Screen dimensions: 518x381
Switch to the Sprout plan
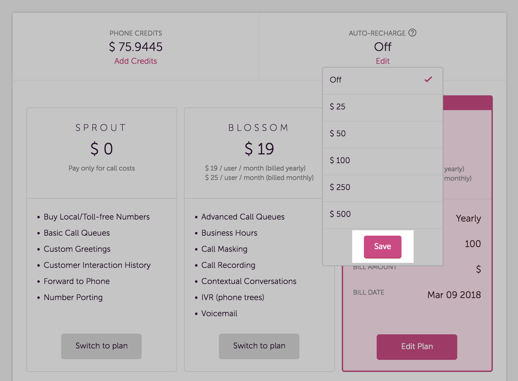[x=101, y=346]
